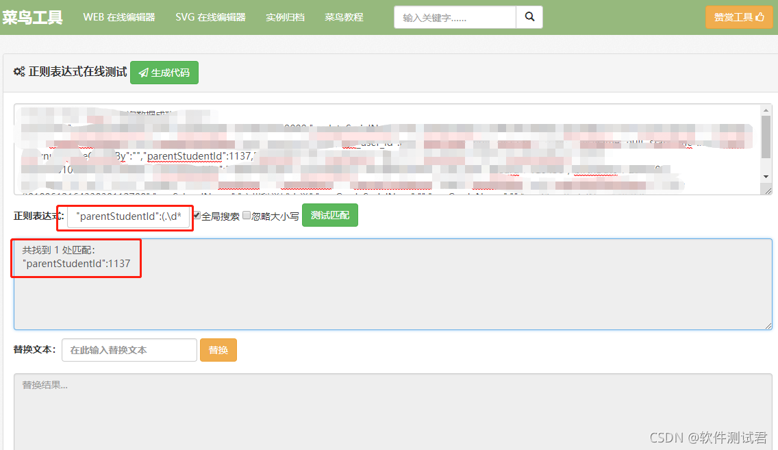Click the 测试匹配 button
The width and height of the screenshot is (778, 450).
330,215
